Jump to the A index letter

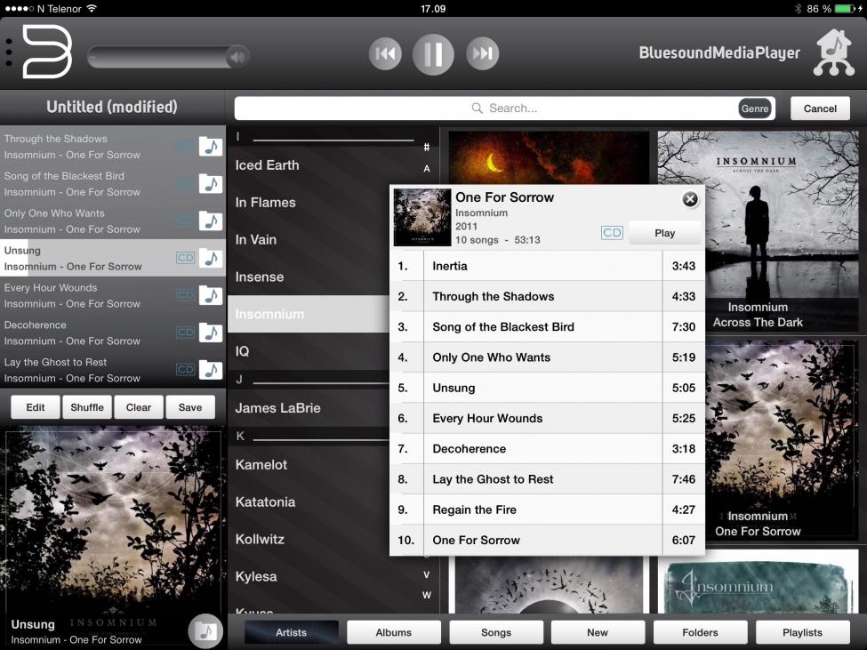pyautogui.click(x=426, y=169)
